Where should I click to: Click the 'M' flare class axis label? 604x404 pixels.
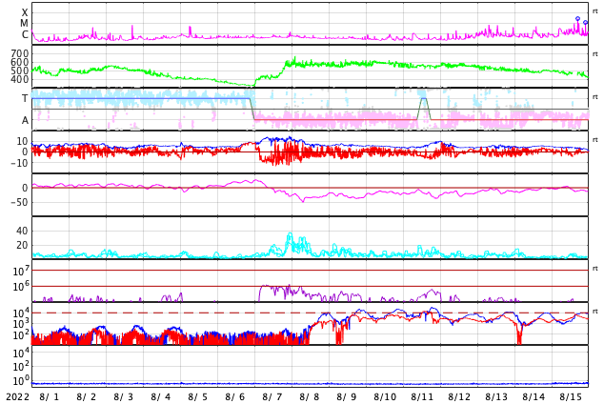tap(24, 24)
